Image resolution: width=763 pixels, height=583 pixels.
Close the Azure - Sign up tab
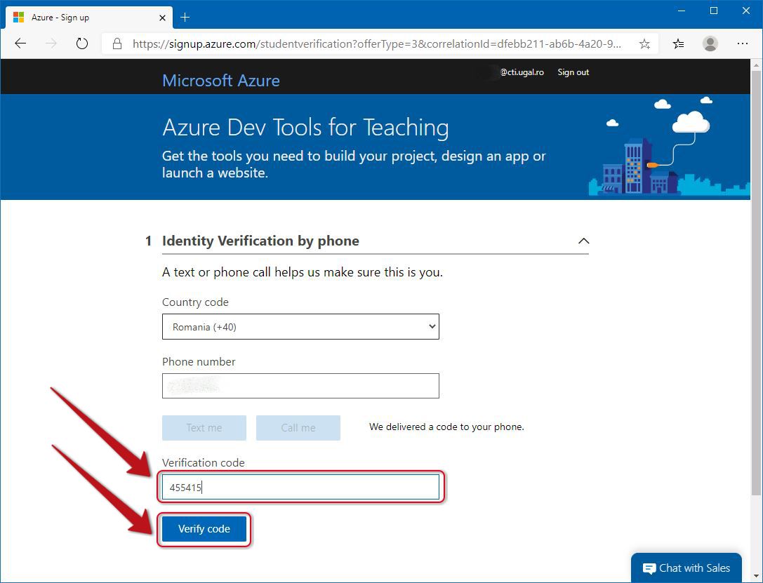pos(163,18)
